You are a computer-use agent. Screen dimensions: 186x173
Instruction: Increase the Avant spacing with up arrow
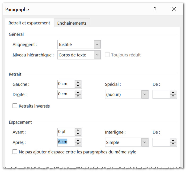point(78,130)
